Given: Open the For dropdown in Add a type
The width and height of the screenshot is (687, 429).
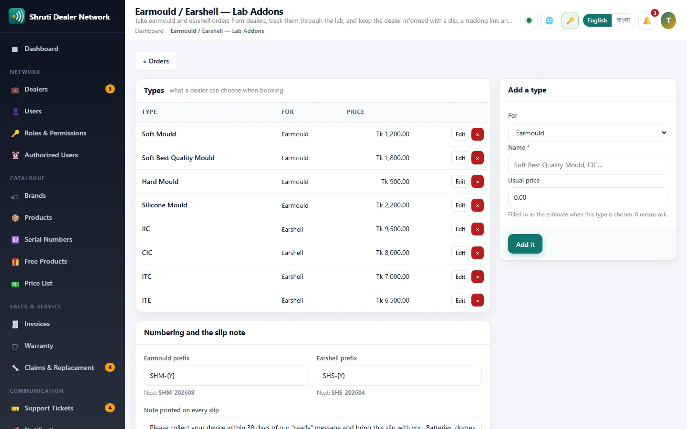Looking at the screenshot, I should pos(588,133).
